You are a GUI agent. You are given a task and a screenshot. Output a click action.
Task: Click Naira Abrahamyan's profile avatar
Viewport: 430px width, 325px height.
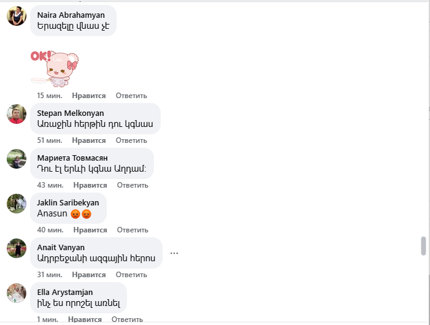tap(17, 16)
